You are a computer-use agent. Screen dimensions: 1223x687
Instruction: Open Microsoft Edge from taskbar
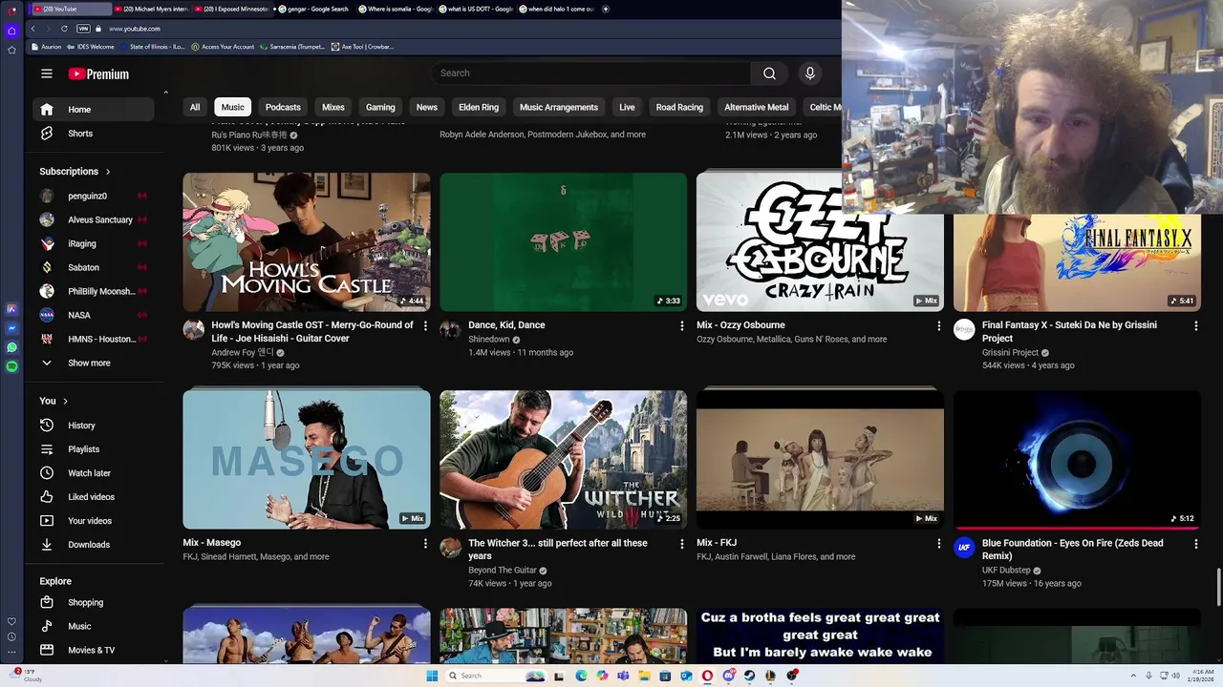click(581, 676)
